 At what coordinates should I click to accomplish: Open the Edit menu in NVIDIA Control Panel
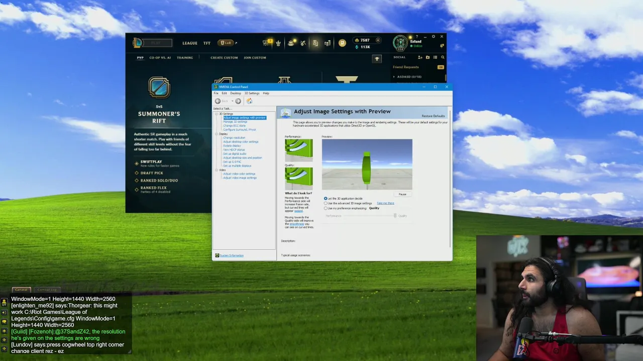[x=225, y=93]
